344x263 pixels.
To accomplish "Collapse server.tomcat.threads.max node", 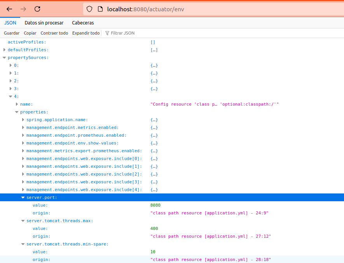I will [23, 221].
